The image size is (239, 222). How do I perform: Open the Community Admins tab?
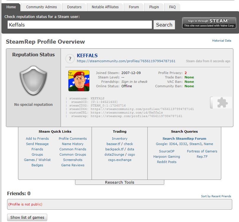pos(41,7)
